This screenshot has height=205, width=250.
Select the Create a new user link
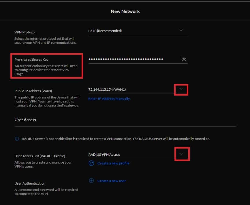click(x=112, y=181)
